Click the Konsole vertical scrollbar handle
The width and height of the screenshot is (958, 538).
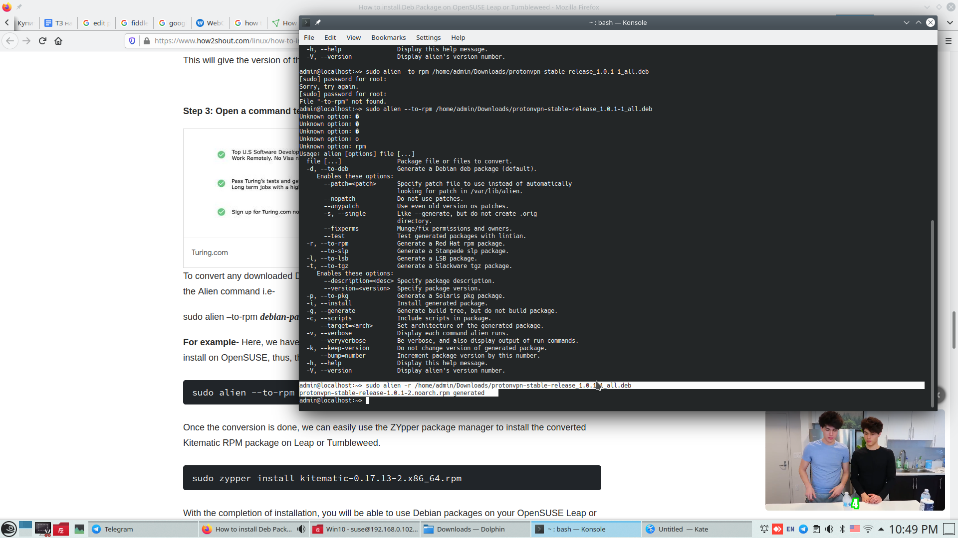[932, 314]
